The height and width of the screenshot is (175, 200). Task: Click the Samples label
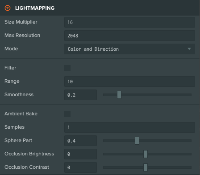point(14,127)
